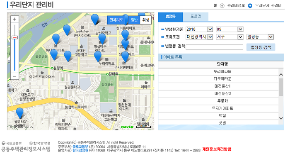Click the 월평중학교 school icon

72,83
